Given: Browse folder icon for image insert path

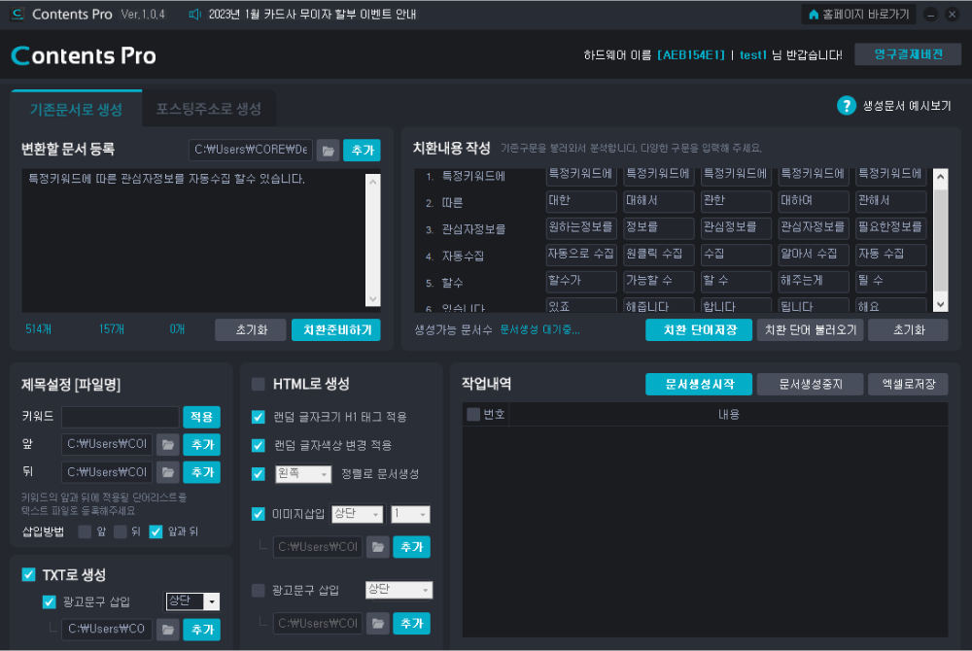Looking at the screenshot, I should click(377, 547).
